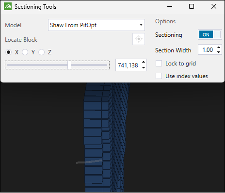Select the Z axis radio button
Image resolution: width=225 pixels, height=193 pixels.
coord(41,52)
